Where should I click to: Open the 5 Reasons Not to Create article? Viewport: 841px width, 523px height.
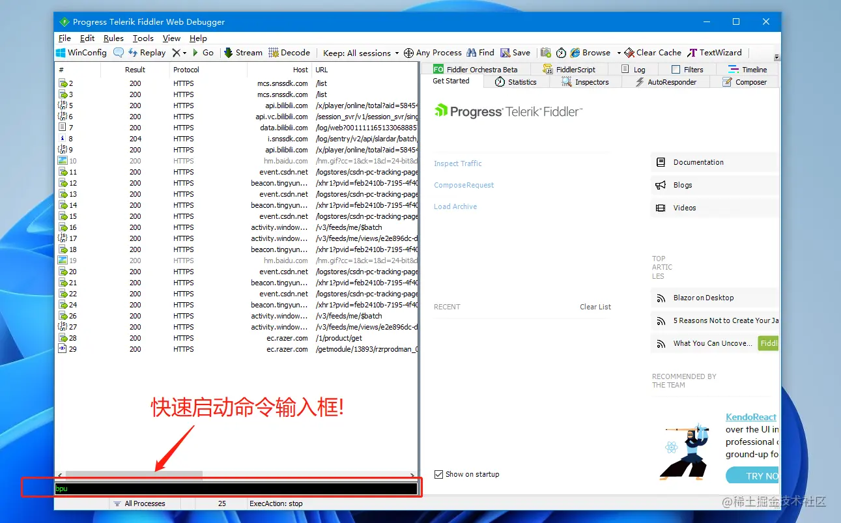pos(715,320)
